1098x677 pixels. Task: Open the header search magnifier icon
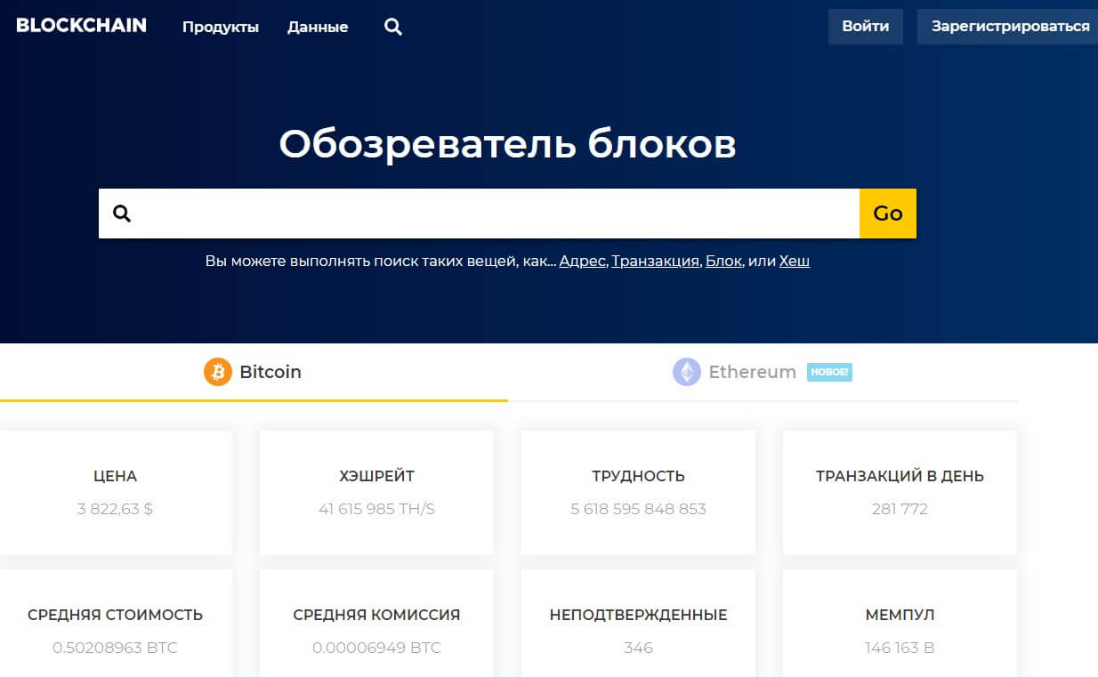tap(393, 27)
